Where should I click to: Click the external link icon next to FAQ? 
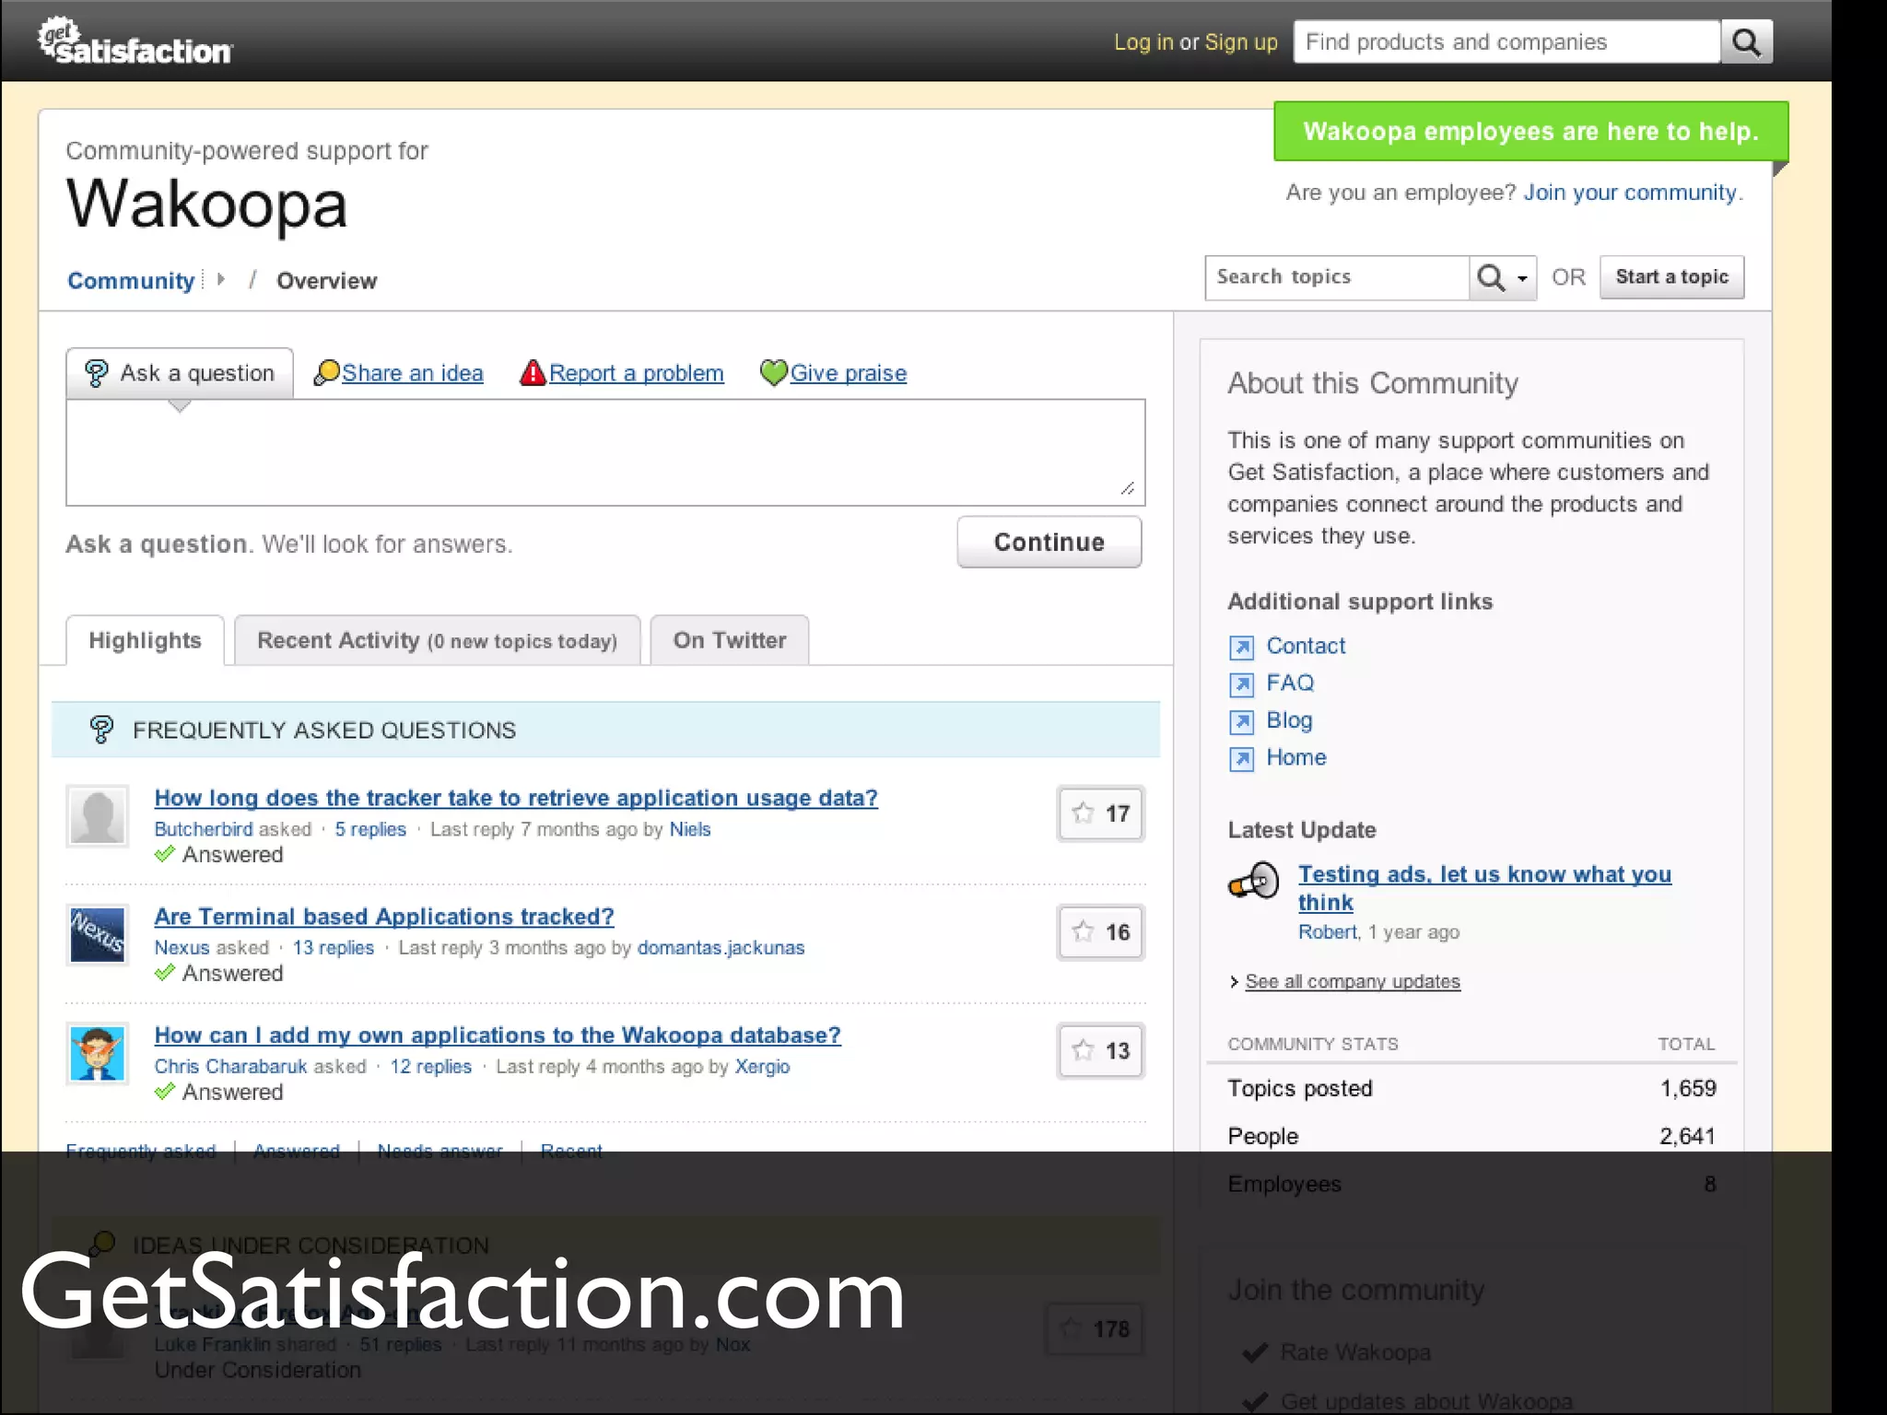coord(1241,684)
